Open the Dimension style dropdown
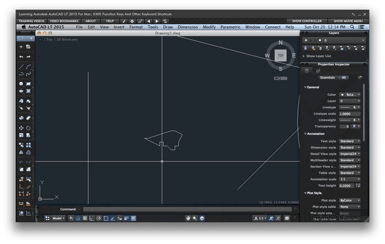385x244 pixels. [350, 148]
